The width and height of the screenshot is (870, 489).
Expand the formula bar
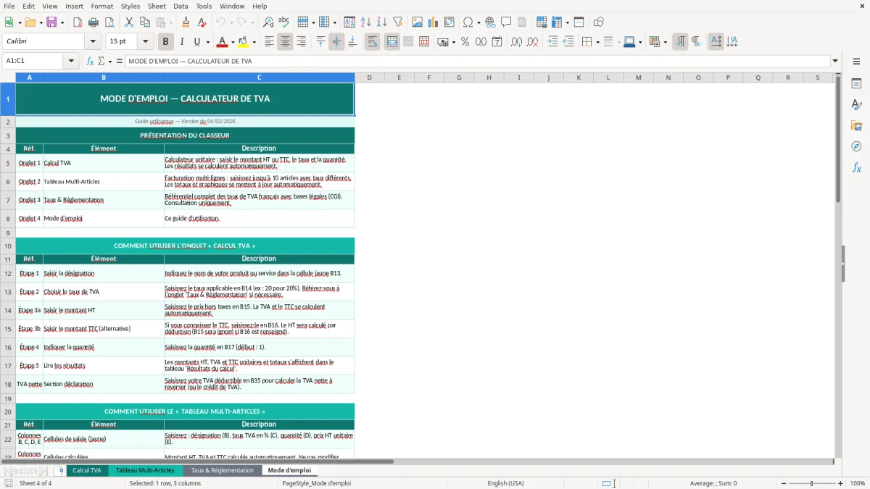pyautogui.click(x=835, y=61)
